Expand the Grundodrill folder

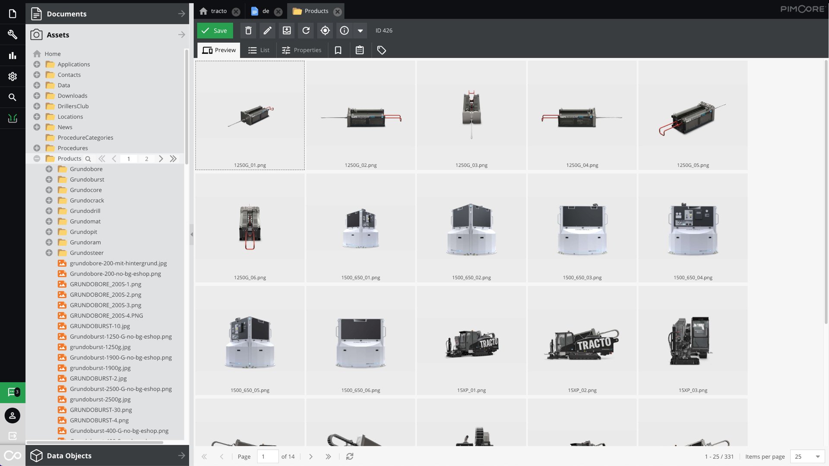pyautogui.click(x=49, y=211)
